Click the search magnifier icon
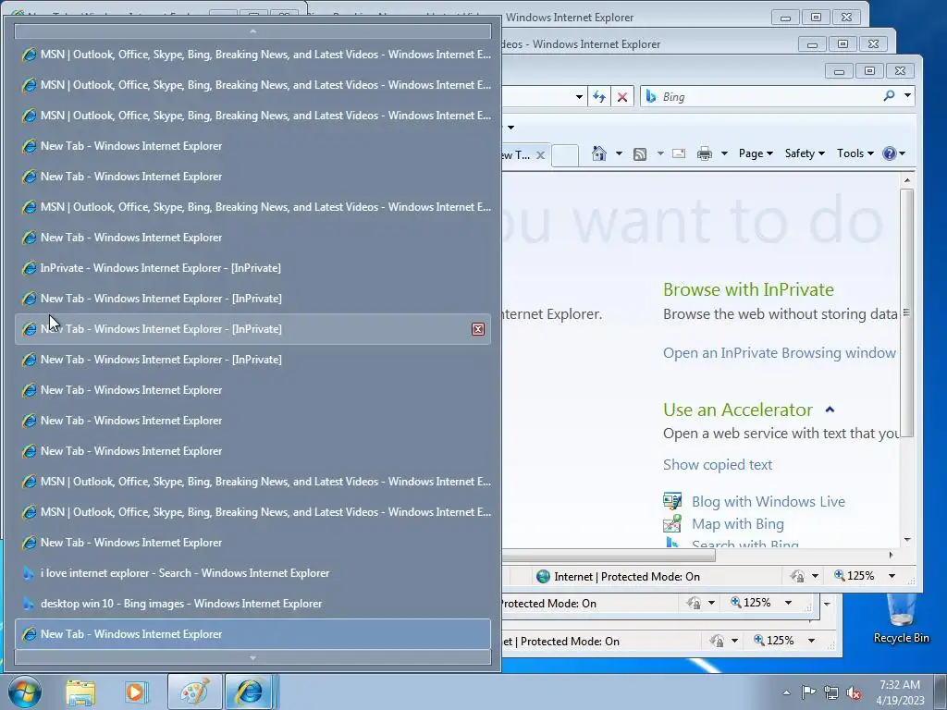The height and width of the screenshot is (710, 947). click(x=889, y=95)
